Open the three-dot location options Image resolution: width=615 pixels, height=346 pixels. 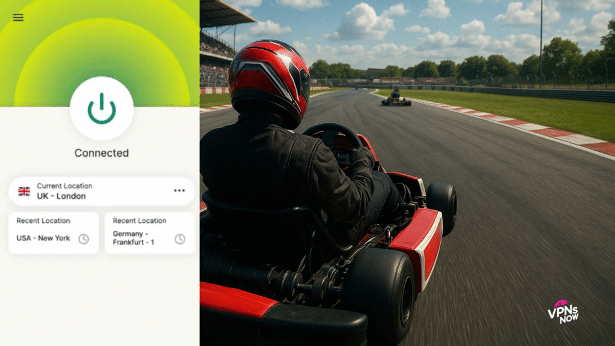tap(179, 190)
